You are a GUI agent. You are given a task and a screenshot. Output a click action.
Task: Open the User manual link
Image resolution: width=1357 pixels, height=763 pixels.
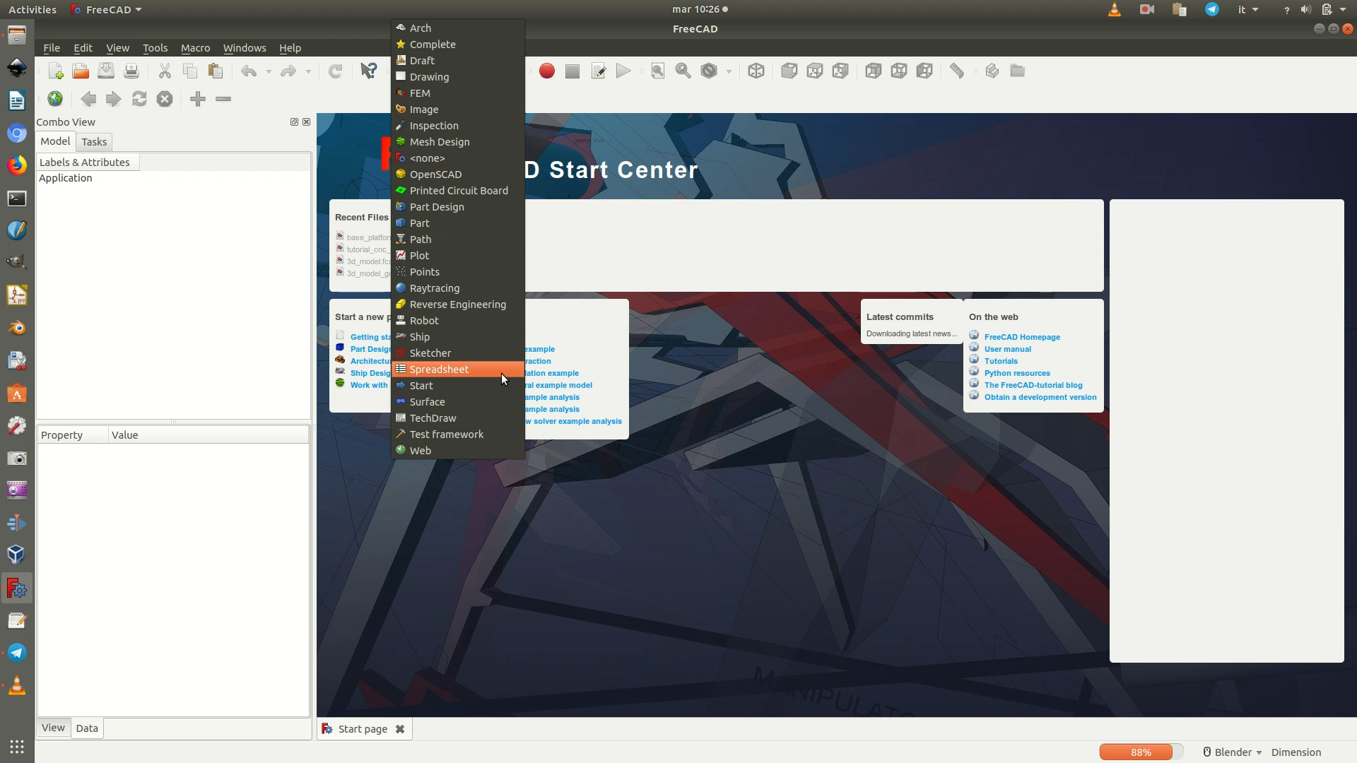1007,349
